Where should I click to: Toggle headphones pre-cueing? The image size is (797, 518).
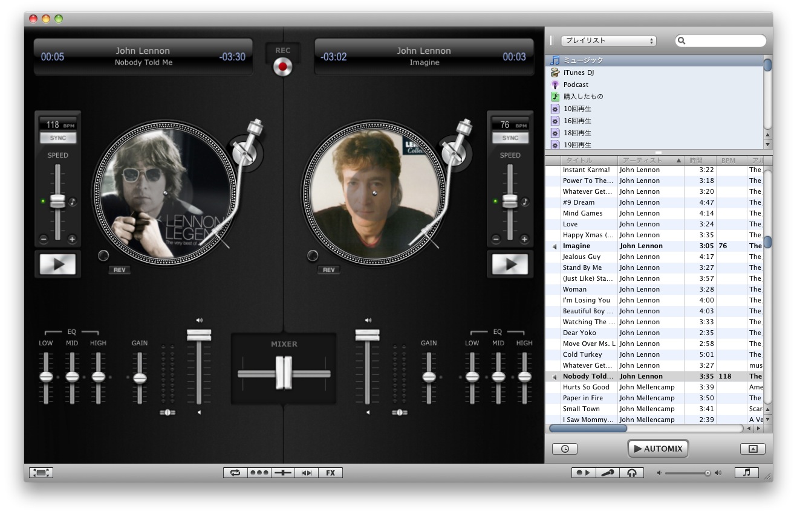click(x=632, y=473)
